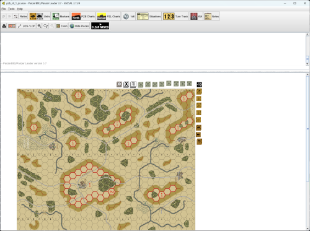Show the PZB Charts window

click(83, 16)
